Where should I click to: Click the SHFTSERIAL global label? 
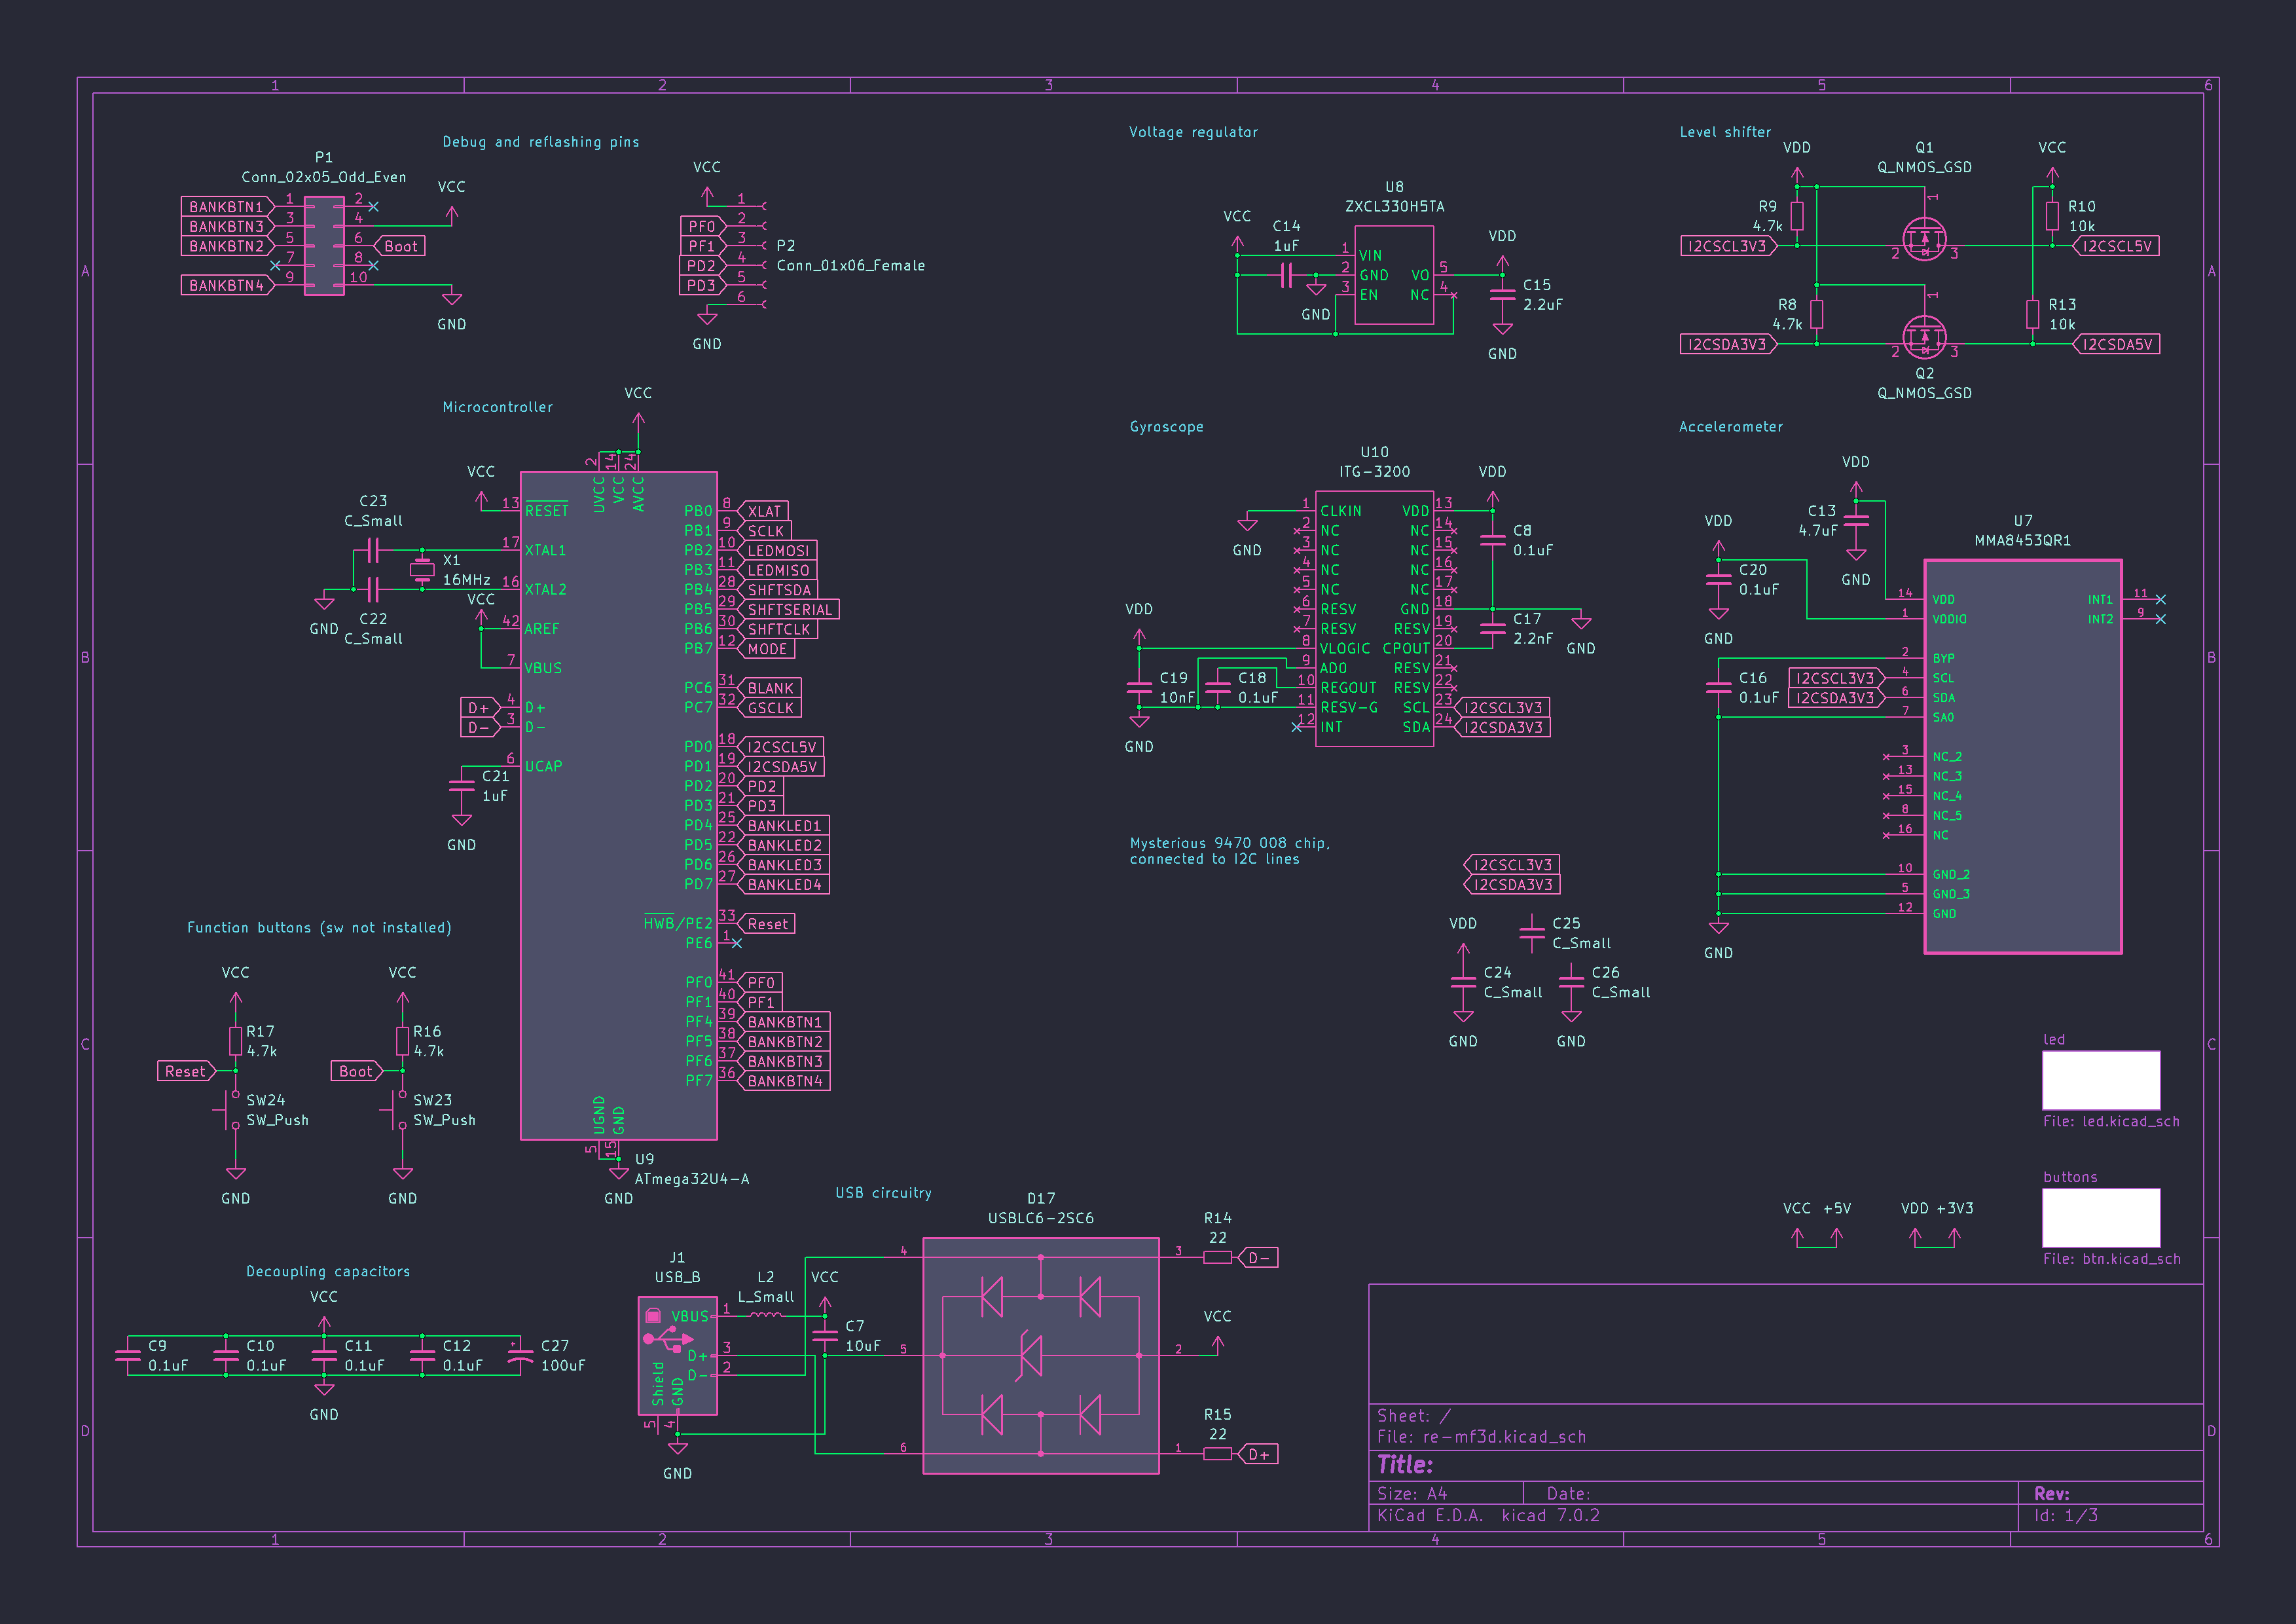point(788,609)
